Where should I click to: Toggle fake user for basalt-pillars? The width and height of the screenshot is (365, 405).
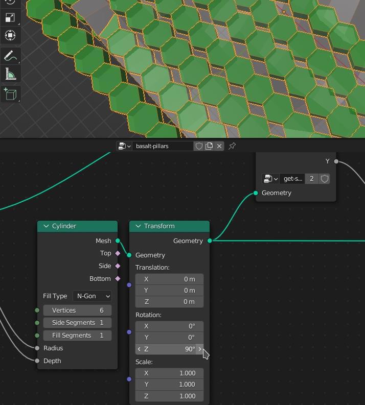point(199,146)
